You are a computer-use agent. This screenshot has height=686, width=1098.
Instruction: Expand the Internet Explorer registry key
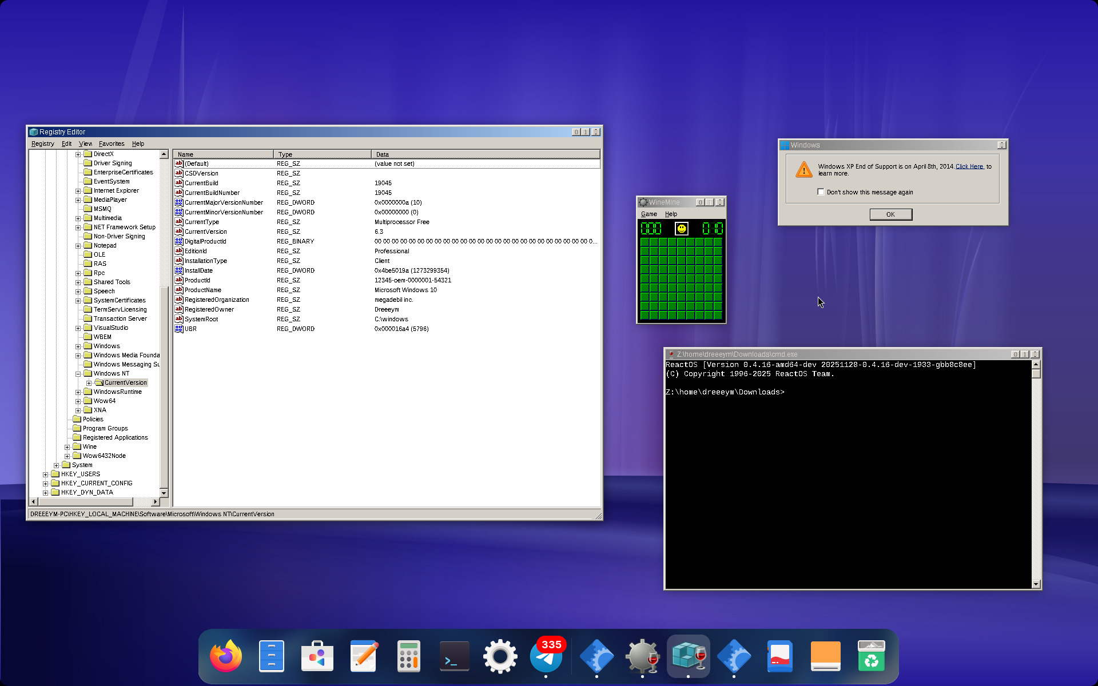(78, 191)
